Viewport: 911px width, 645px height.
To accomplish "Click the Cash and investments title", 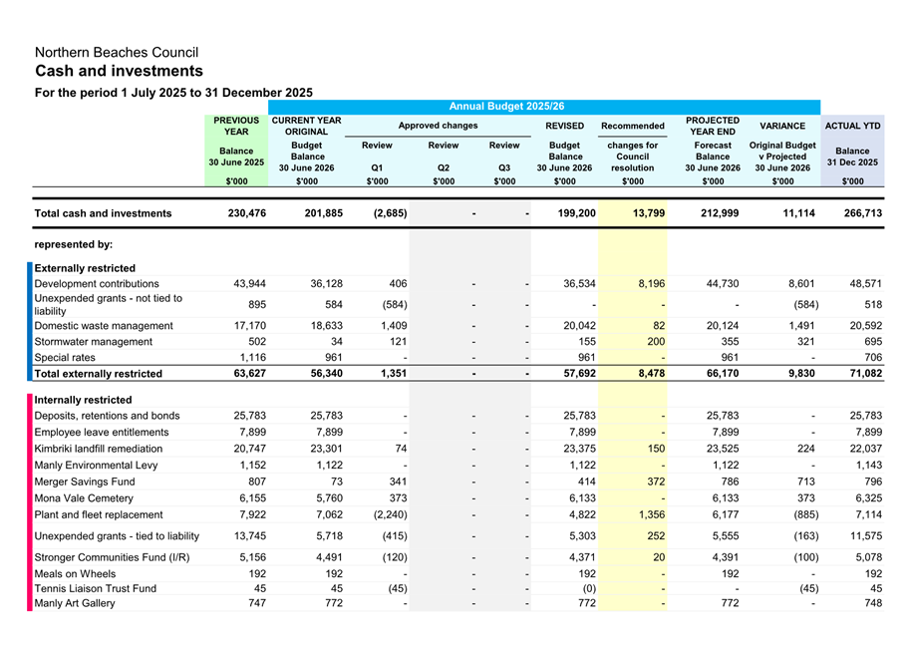I will click(119, 71).
